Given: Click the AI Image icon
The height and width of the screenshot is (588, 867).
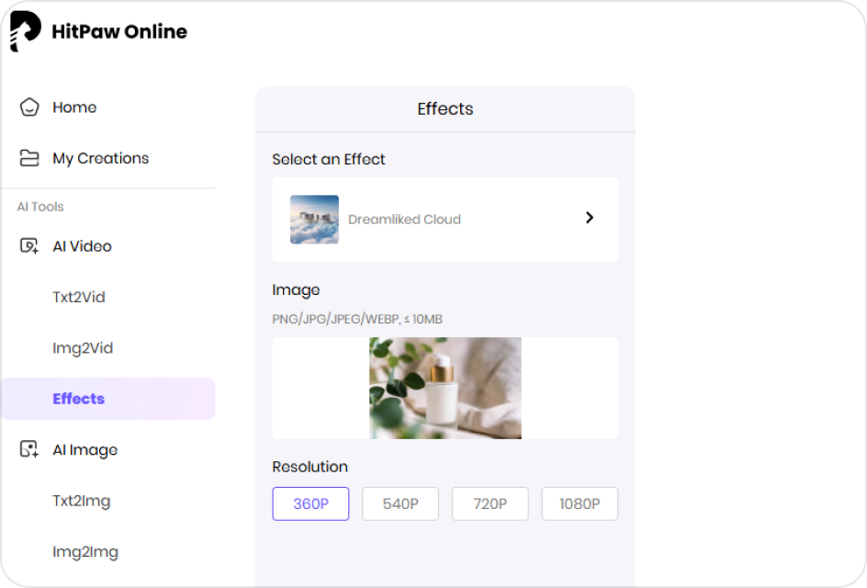Looking at the screenshot, I should coord(29,450).
